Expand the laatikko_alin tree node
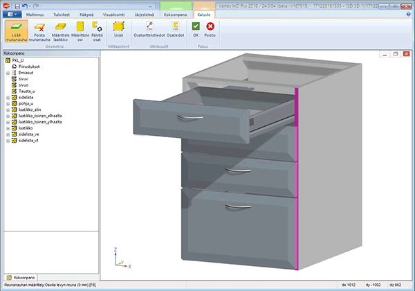Viewport: 415px width, 291px height. point(7,109)
